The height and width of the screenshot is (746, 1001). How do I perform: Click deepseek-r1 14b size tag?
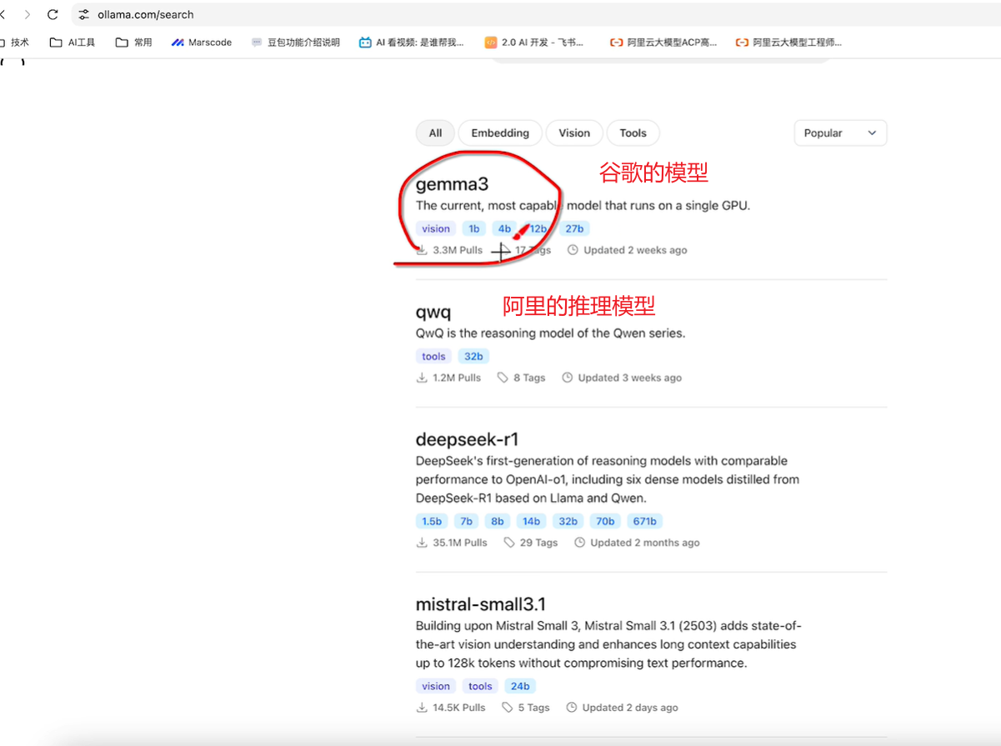[x=531, y=521]
